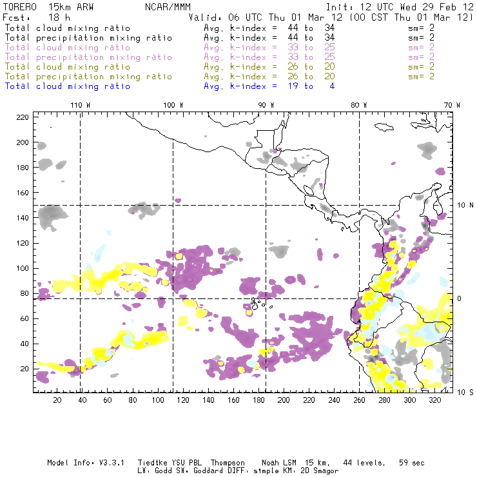The height and width of the screenshot is (477, 477).
Task: Click the '59 sec' footer text
Action: 412,463
